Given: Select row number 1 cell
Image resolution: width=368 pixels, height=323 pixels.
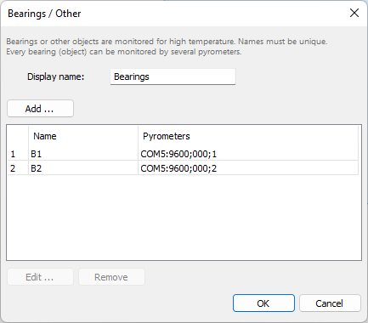Looking at the screenshot, I should [x=18, y=154].
